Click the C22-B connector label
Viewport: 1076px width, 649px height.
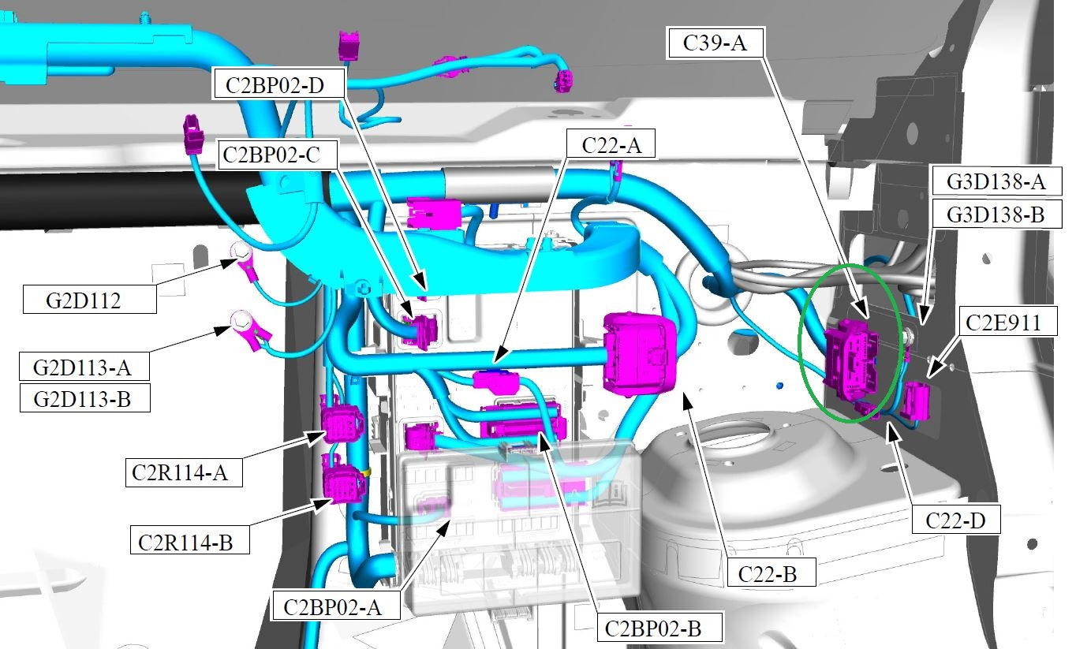point(772,574)
